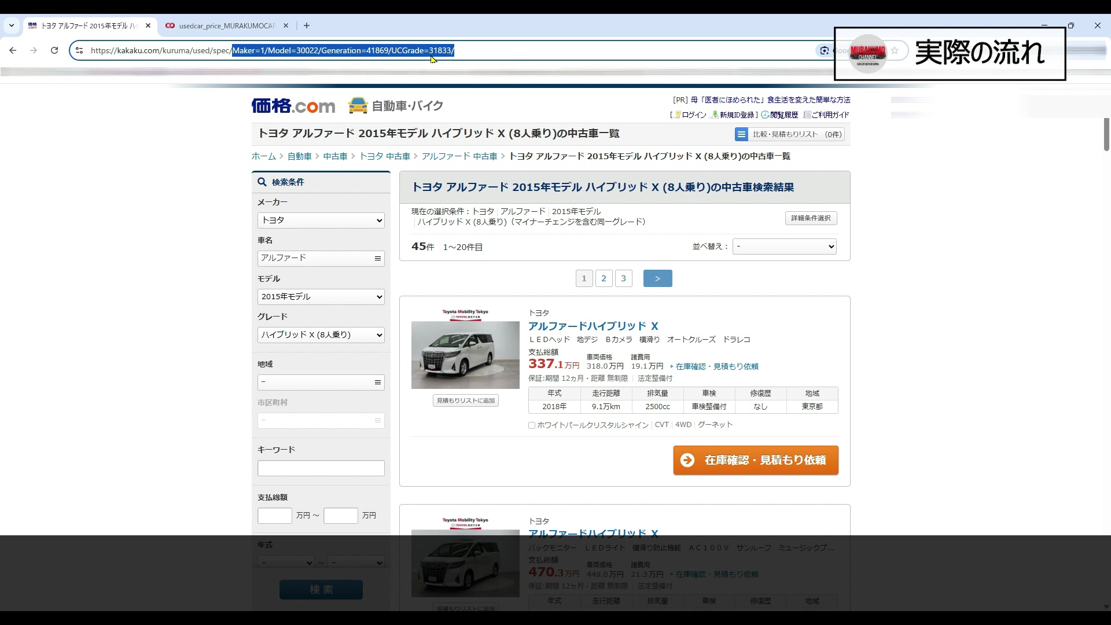Image resolution: width=1111 pixels, height=625 pixels.
Task: Open the モデル 2015年モデル dropdown
Action: point(321,297)
